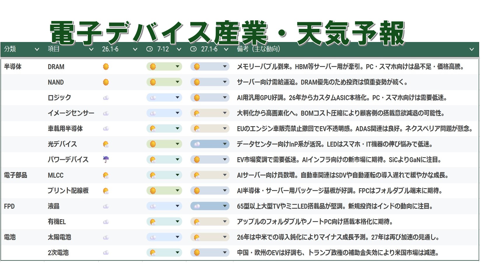Open プリント配線板 27.1-6 weather dropdown
This screenshot has width=481, height=270.
210,191
